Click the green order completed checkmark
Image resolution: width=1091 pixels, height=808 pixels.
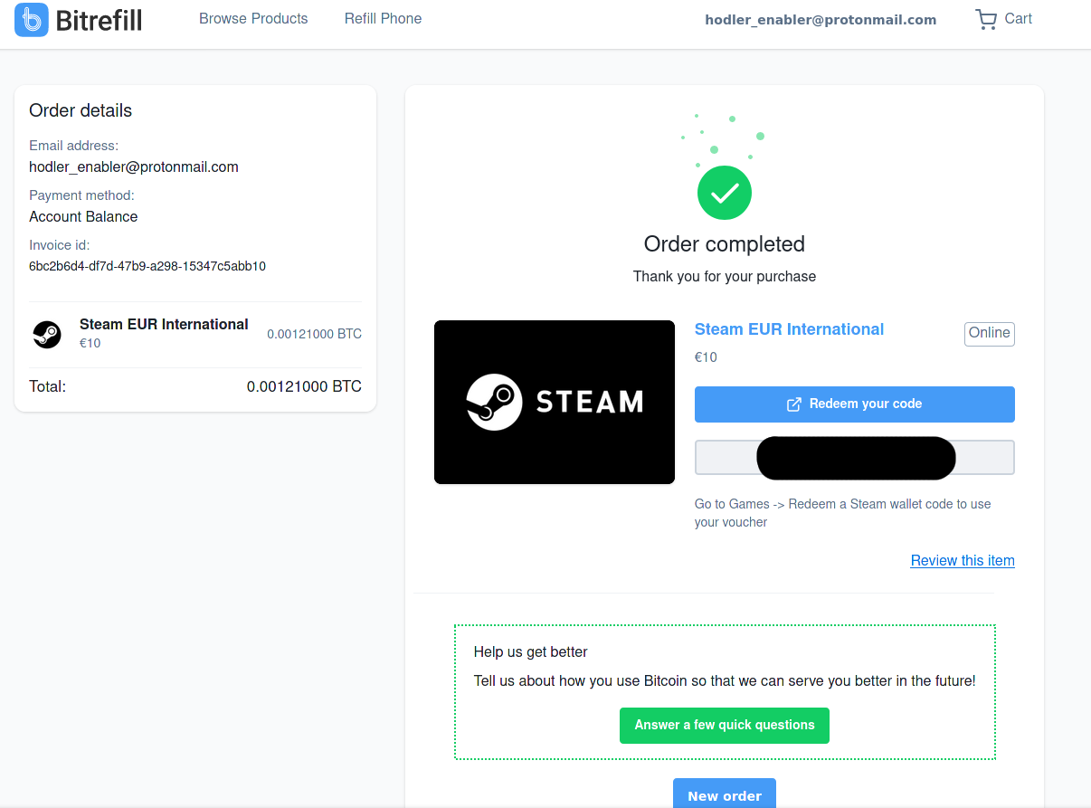725,192
